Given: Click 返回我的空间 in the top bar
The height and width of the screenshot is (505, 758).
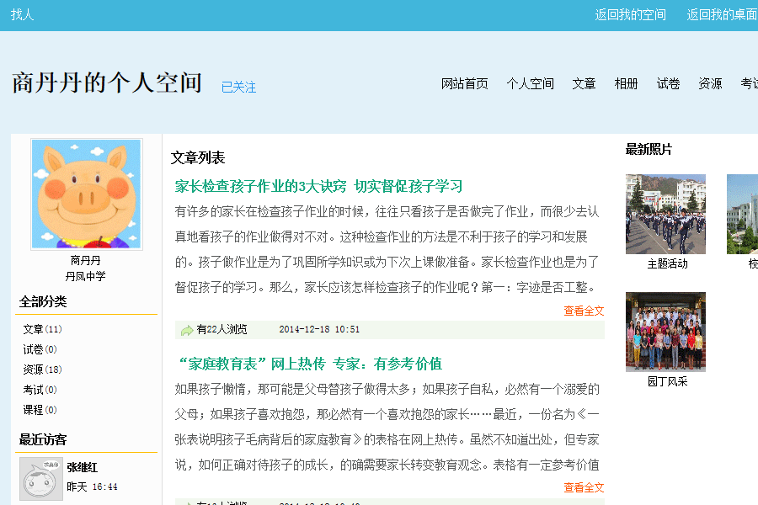Looking at the screenshot, I should click(x=630, y=14).
